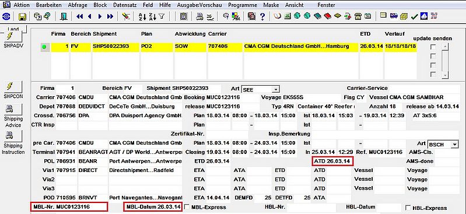Image resolution: width=466 pixels, height=214 pixels.
Task: Jump to last record with double-right arrows
Action: (x=110, y=17)
